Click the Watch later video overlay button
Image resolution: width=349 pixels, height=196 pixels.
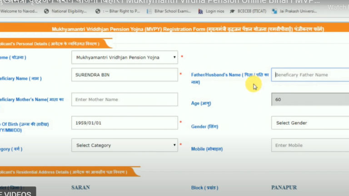point(338,7)
